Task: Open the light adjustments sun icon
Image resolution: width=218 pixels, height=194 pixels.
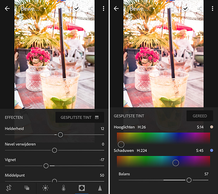Action: point(45,188)
